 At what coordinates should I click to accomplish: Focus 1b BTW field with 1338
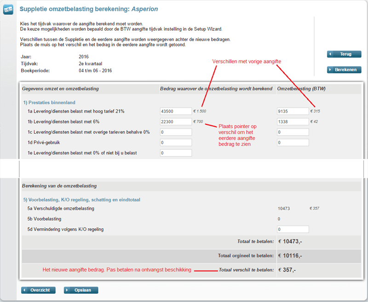(x=293, y=122)
